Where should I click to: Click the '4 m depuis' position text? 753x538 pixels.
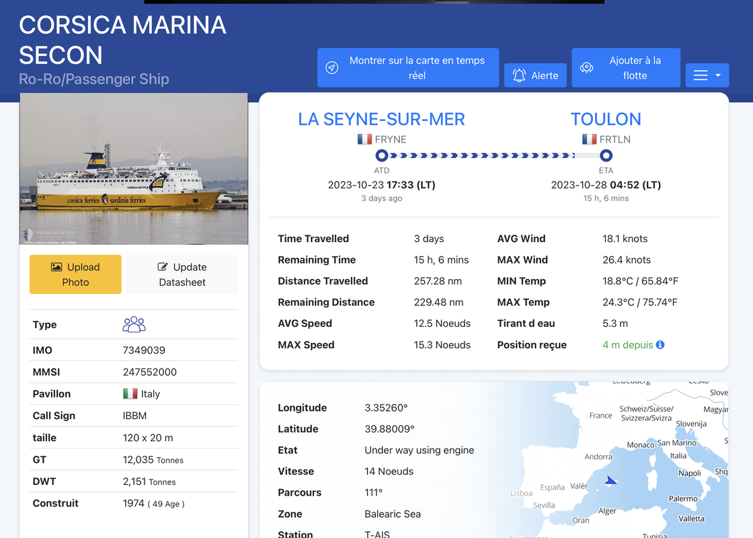(628, 345)
